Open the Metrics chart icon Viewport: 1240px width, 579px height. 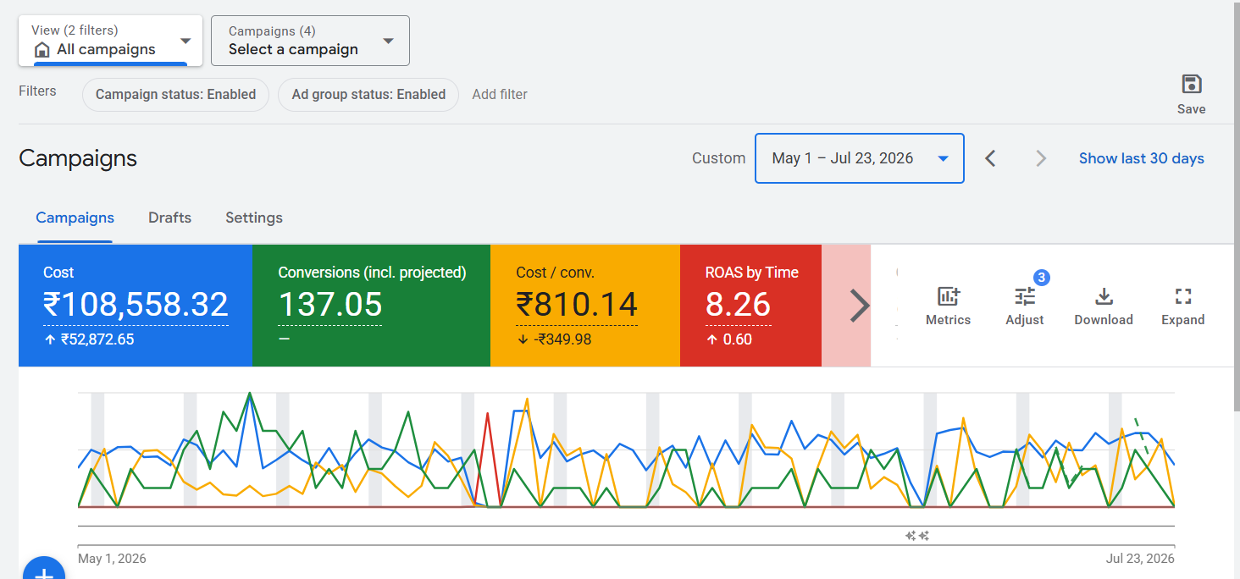click(948, 296)
